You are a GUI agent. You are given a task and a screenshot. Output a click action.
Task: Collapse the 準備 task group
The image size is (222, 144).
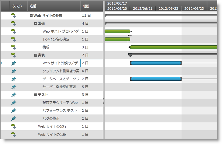pos(36,24)
